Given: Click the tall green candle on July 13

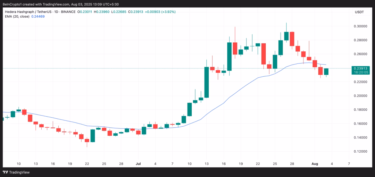Looking at the screenshot, I should [207, 82].
